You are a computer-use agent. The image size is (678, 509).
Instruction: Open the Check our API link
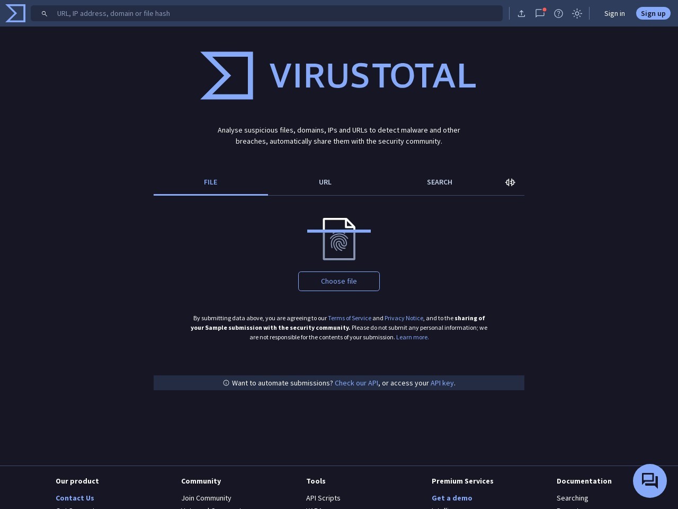click(x=356, y=383)
